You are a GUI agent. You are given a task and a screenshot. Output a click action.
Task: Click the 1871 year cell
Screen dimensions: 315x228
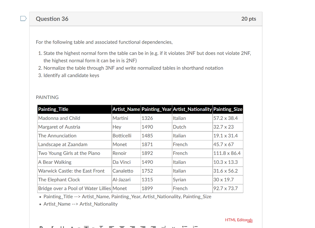click(156, 144)
